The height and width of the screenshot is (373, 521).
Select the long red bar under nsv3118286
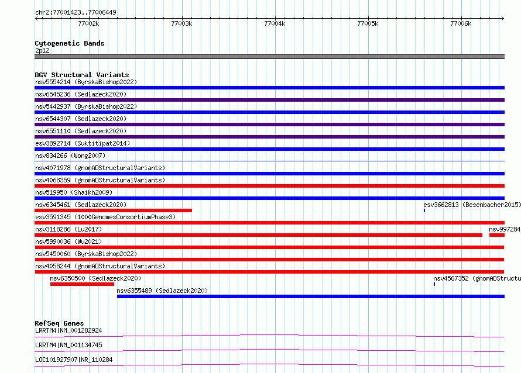[259, 235]
